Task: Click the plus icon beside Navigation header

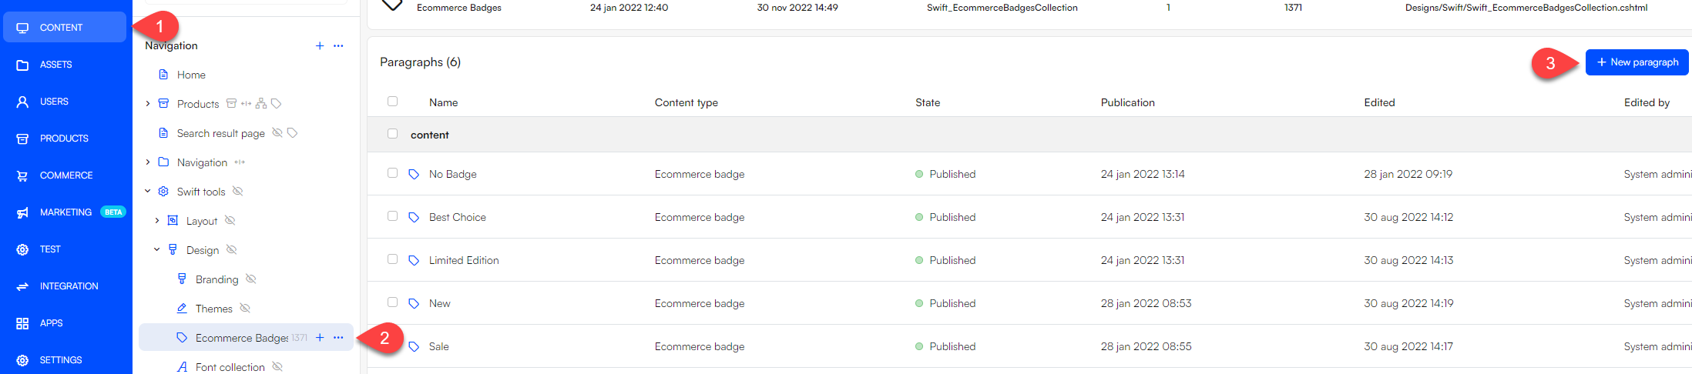Action: (x=320, y=46)
